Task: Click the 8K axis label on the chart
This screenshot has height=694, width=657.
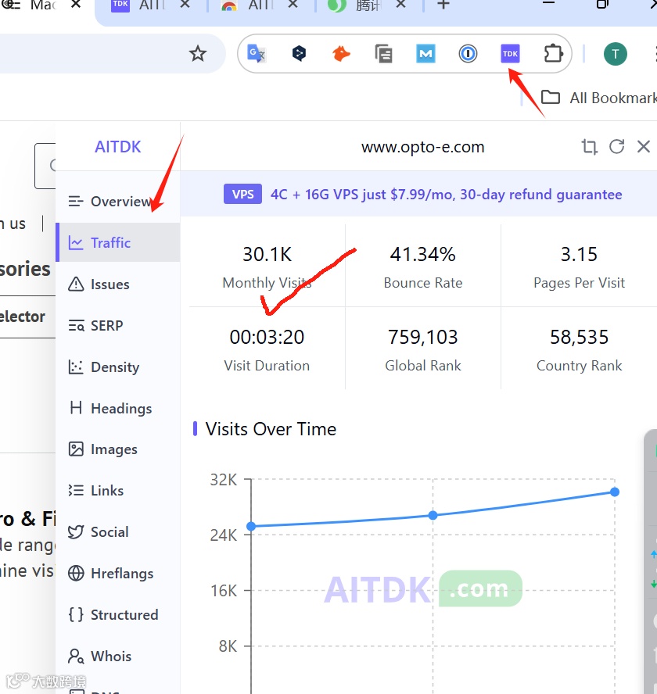Action: [228, 646]
